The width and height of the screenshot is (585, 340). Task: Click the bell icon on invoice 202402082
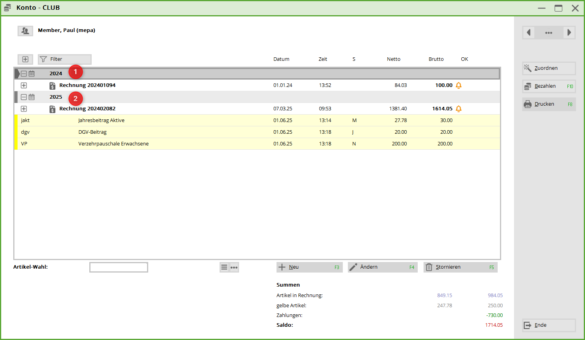pyautogui.click(x=459, y=109)
